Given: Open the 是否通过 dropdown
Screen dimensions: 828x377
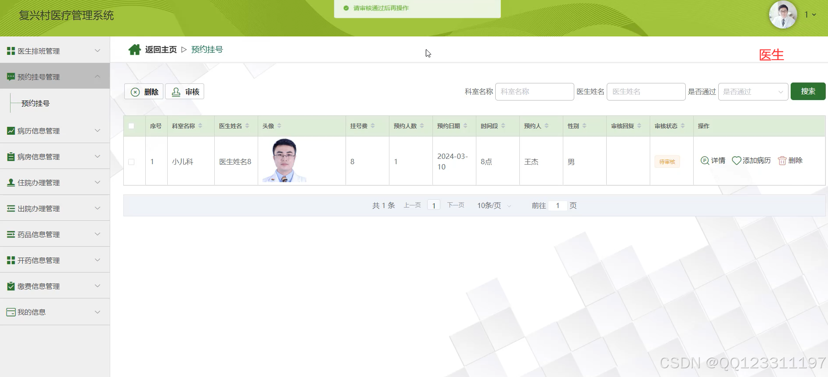Looking at the screenshot, I should pyautogui.click(x=753, y=92).
